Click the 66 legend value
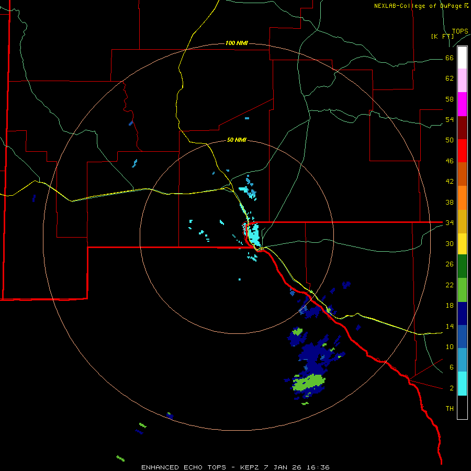471x471 pixels. tap(450, 58)
